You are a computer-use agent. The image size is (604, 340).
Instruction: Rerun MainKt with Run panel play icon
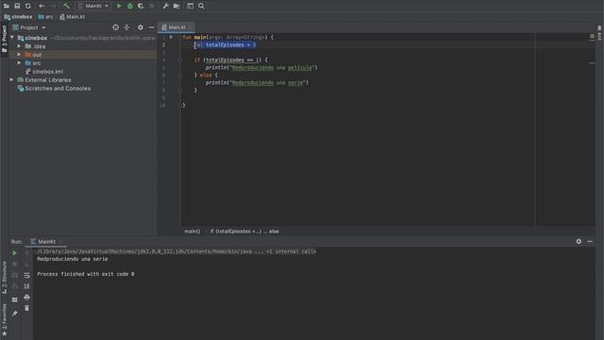click(x=15, y=253)
